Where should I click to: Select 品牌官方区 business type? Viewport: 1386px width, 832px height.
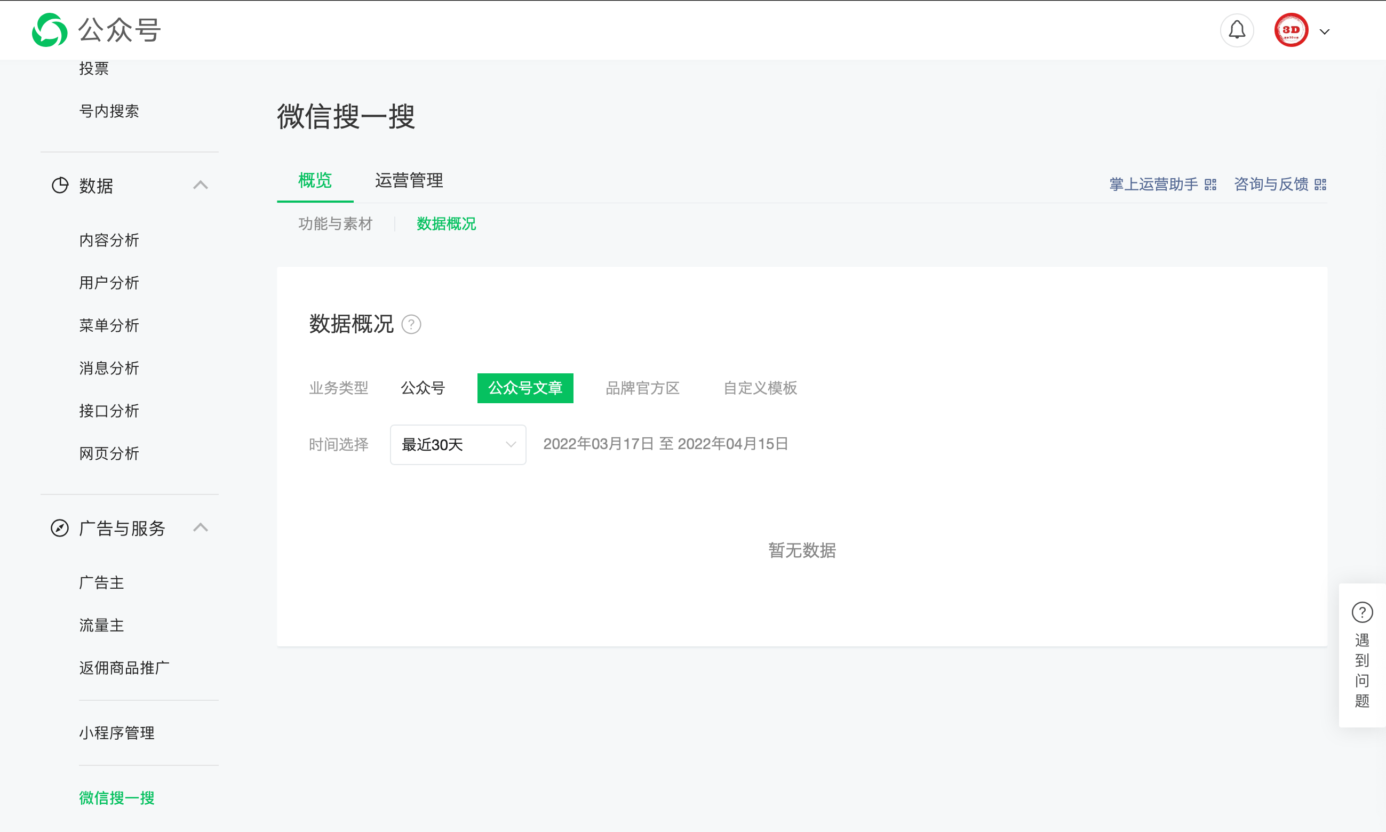click(x=642, y=388)
